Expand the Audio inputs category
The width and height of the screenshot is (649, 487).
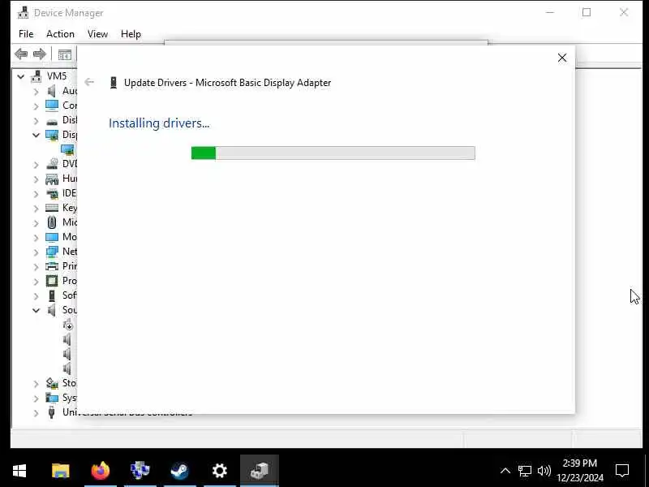click(36, 91)
